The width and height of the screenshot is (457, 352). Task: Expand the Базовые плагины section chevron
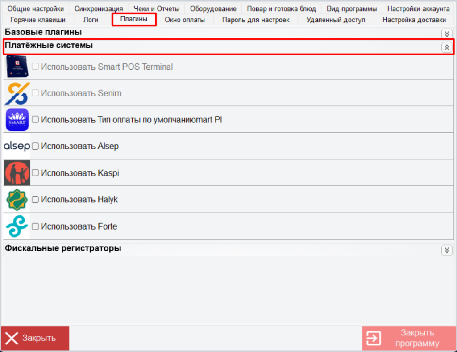[x=446, y=34]
